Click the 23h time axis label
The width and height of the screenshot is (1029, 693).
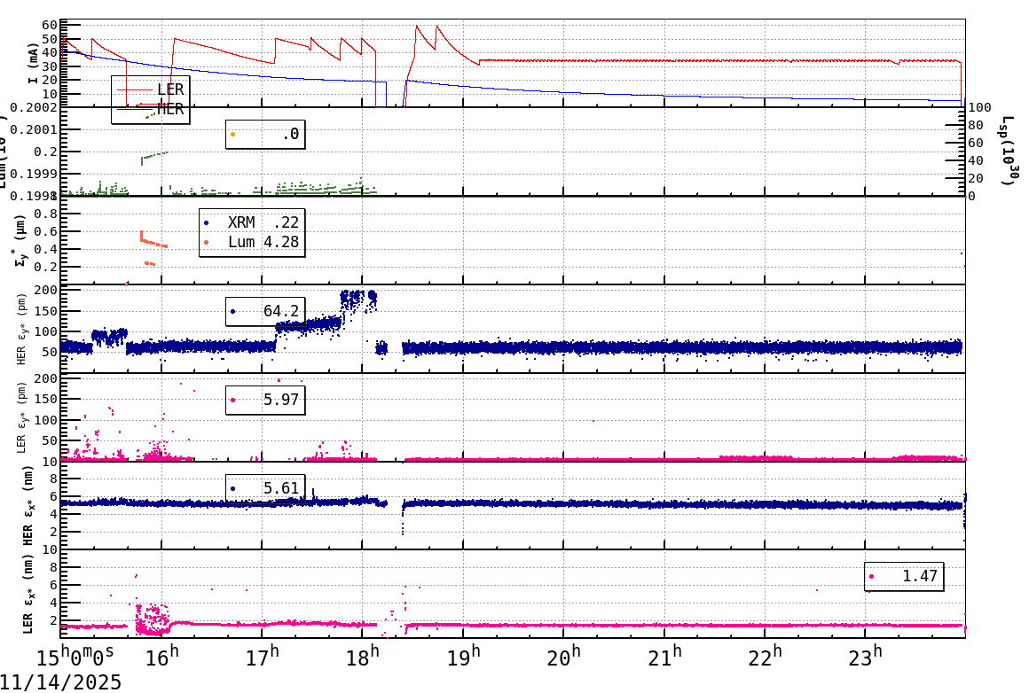865,657
